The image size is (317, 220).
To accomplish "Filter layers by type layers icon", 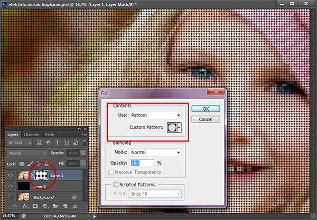I will point(58,142).
